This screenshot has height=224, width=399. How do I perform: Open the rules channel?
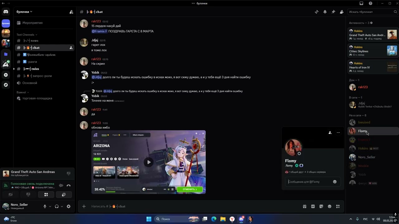pyautogui.click(x=45, y=69)
